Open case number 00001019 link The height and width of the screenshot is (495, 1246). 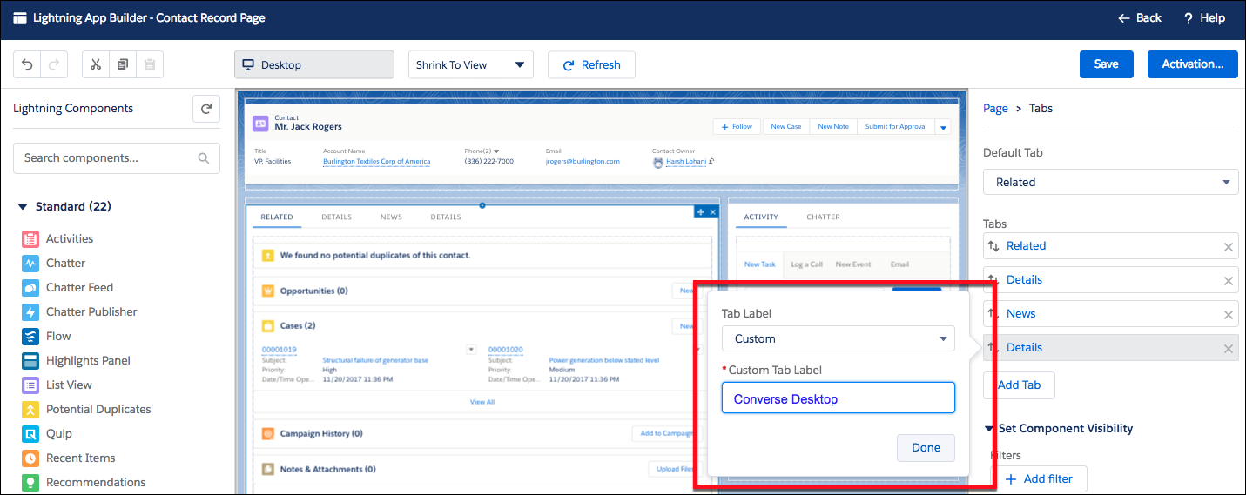[279, 350]
